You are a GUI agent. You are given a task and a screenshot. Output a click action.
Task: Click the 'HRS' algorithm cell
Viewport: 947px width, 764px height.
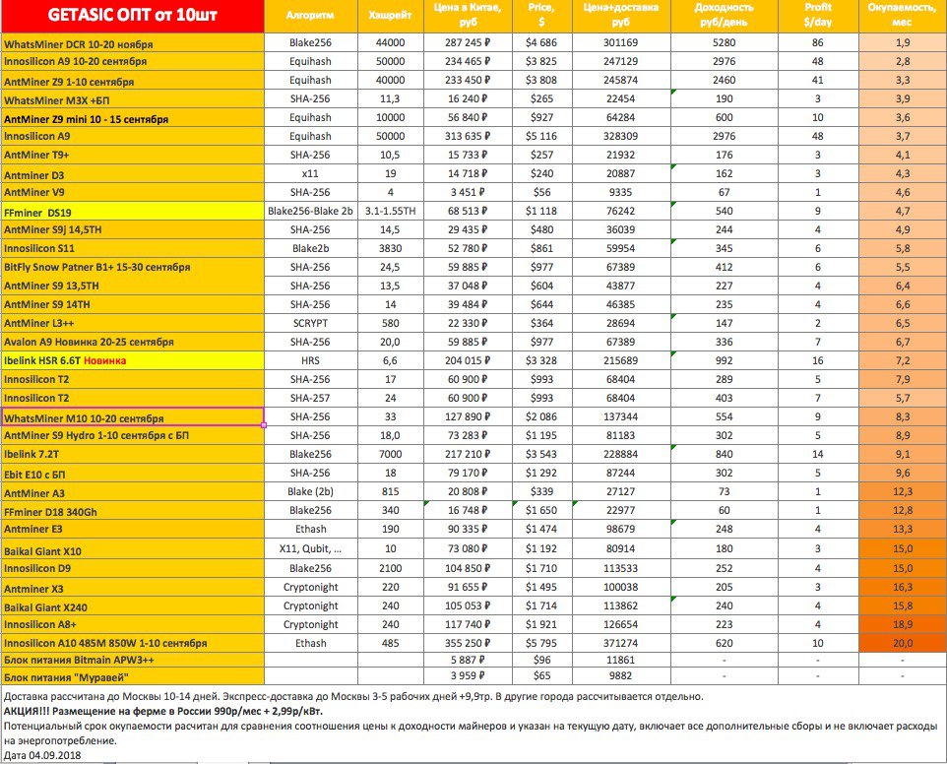pyautogui.click(x=310, y=361)
